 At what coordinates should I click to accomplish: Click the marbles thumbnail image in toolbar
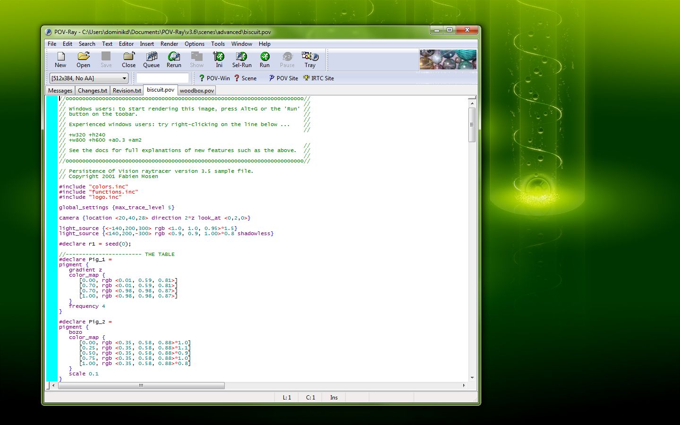pyautogui.click(x=448, y=59)
